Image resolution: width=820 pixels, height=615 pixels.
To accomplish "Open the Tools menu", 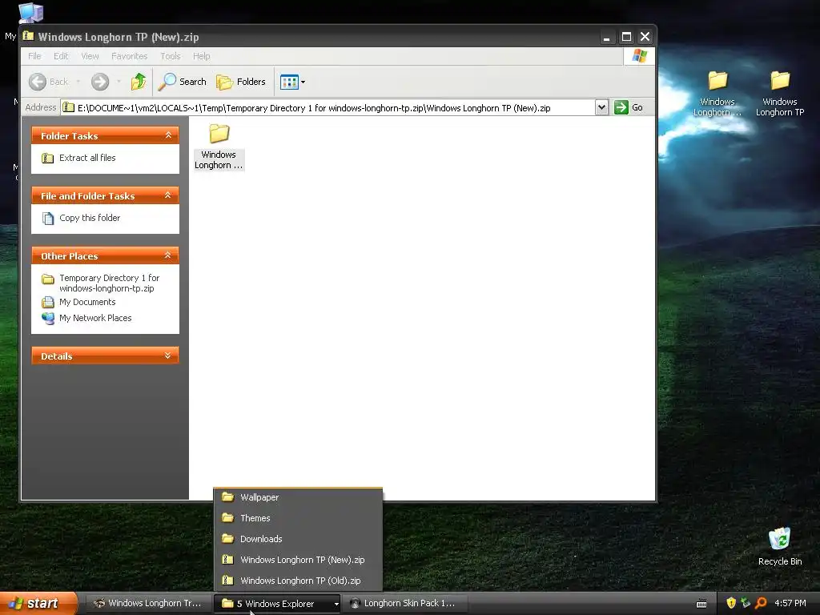I will point(171,56).
